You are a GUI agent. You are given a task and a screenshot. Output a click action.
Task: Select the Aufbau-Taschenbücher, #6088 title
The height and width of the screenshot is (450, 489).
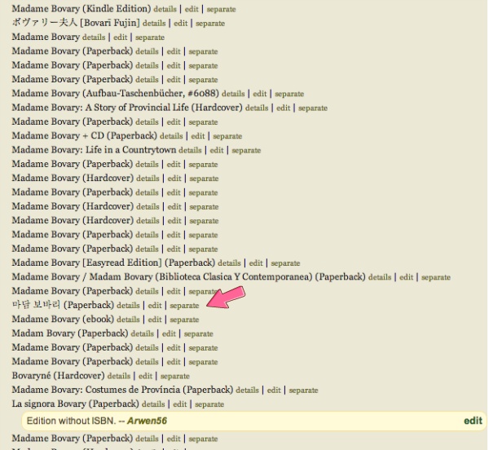(116, 93)
